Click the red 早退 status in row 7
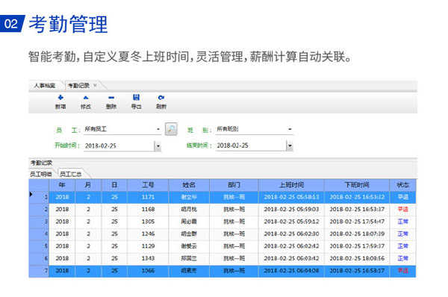Screen dimensions: 448x297 [403, 271]
